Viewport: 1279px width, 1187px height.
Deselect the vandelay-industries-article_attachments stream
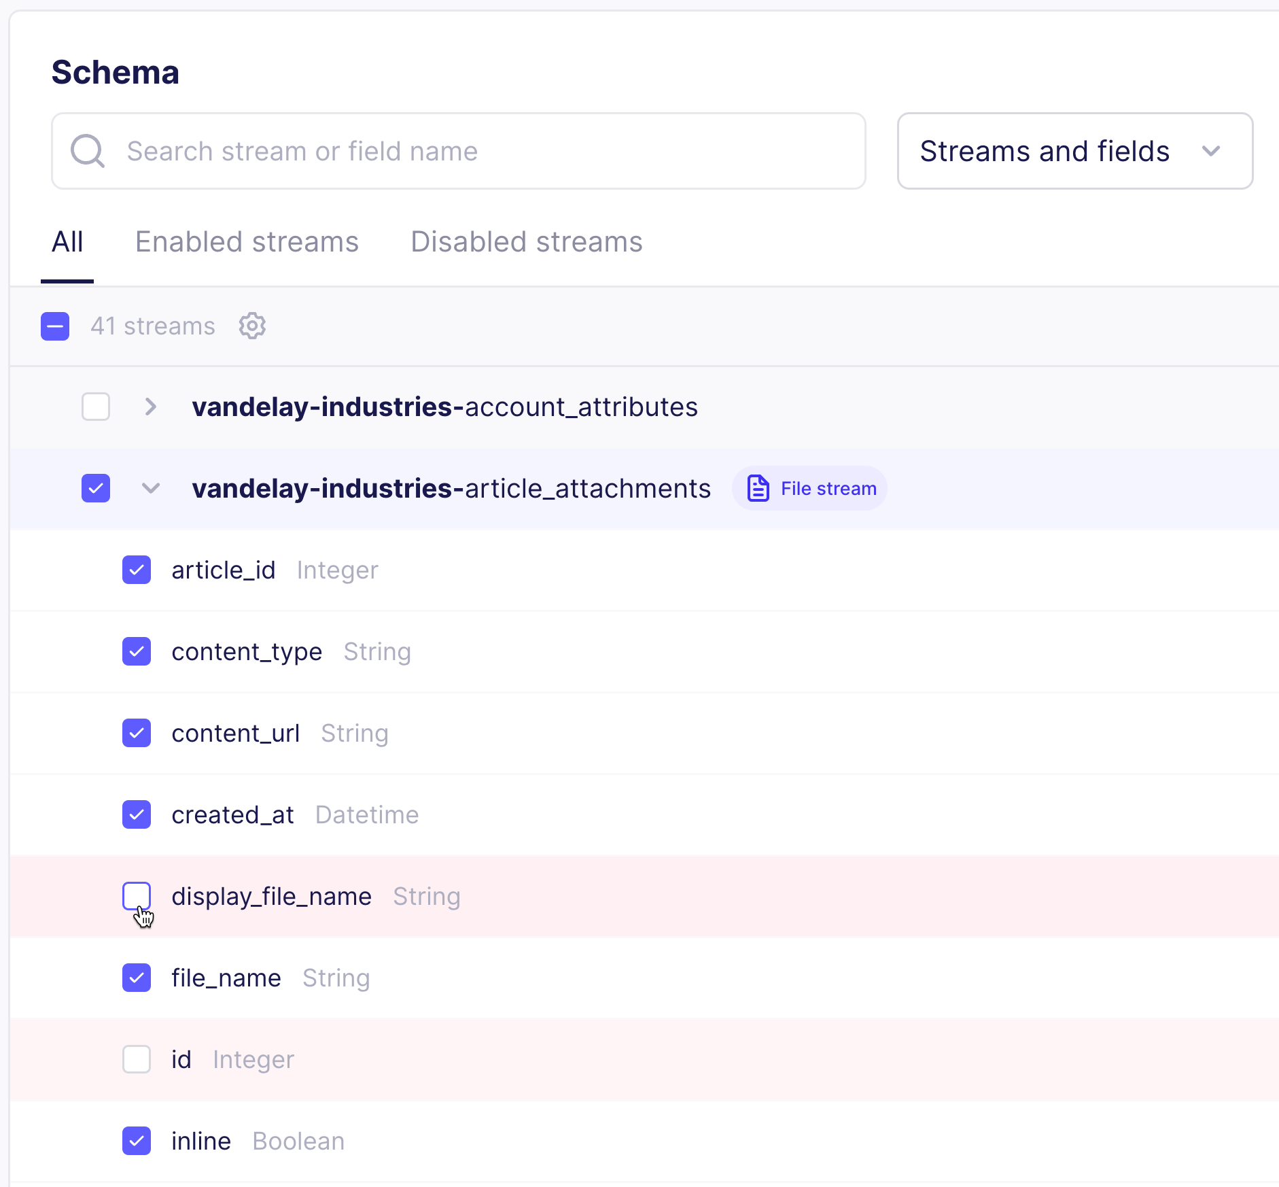pos(96,488)
